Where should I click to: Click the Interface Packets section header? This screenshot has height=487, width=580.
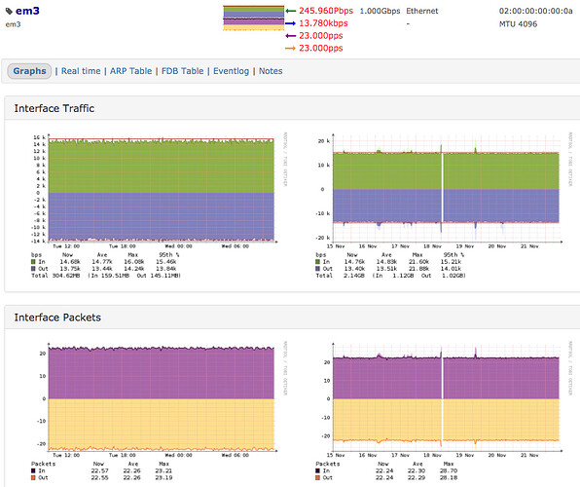click(57, 318)
